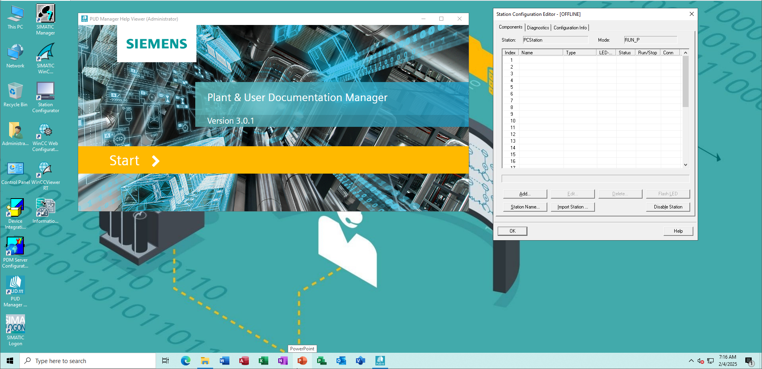Viewport: 762px width, 369px height.
Task: Click the Add... button
Action: [525, 194]
